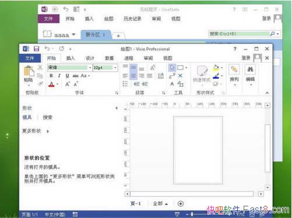
Task: Toggle align right paragraph icon
Action: [142, 76]
